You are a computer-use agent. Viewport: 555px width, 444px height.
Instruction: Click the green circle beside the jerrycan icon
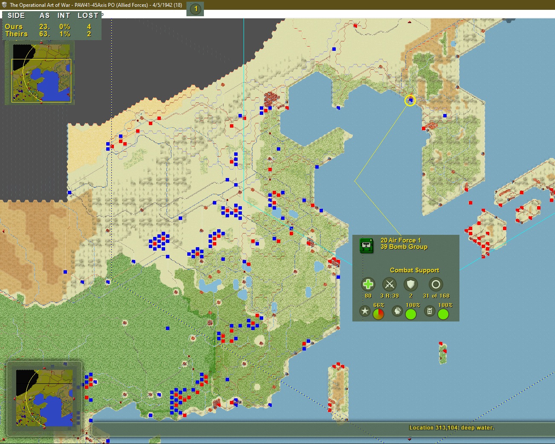point(443,314)
